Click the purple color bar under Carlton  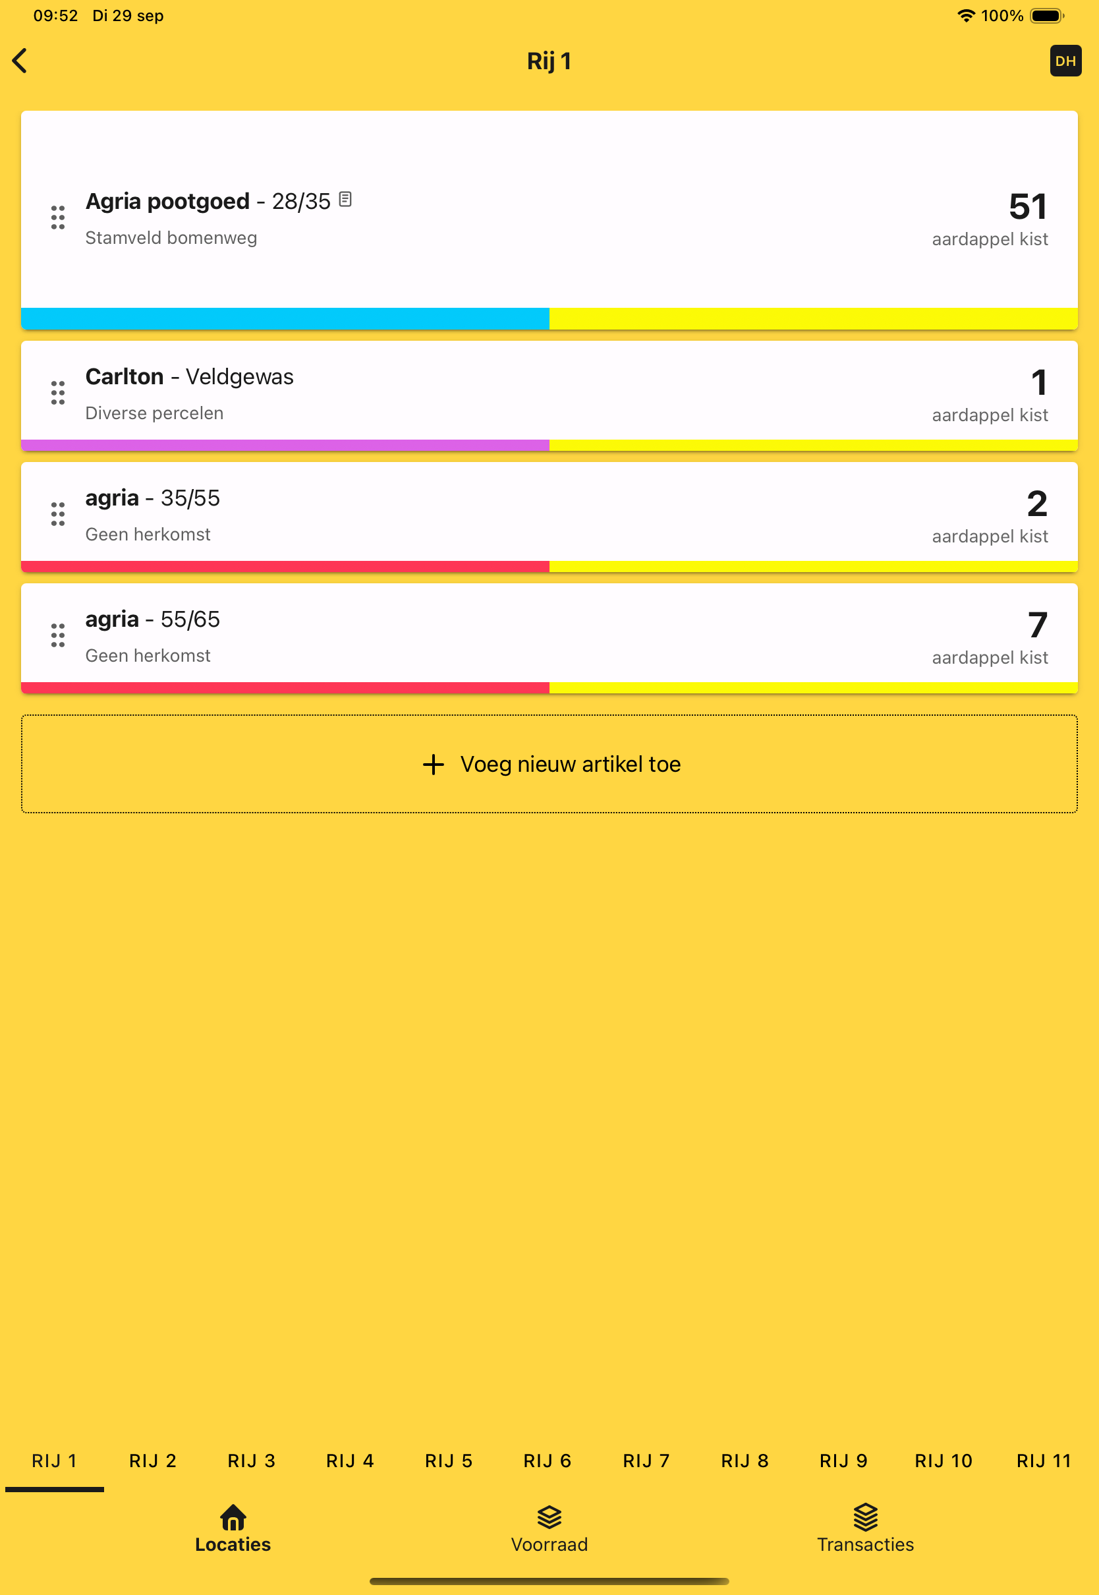285,445
